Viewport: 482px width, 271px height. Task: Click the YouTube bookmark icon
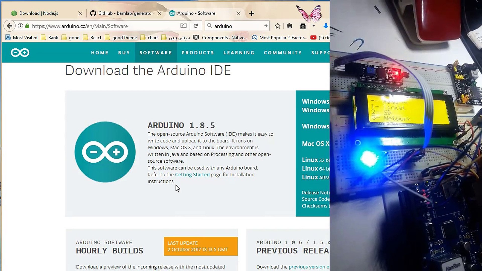click(x=313, y=37)
